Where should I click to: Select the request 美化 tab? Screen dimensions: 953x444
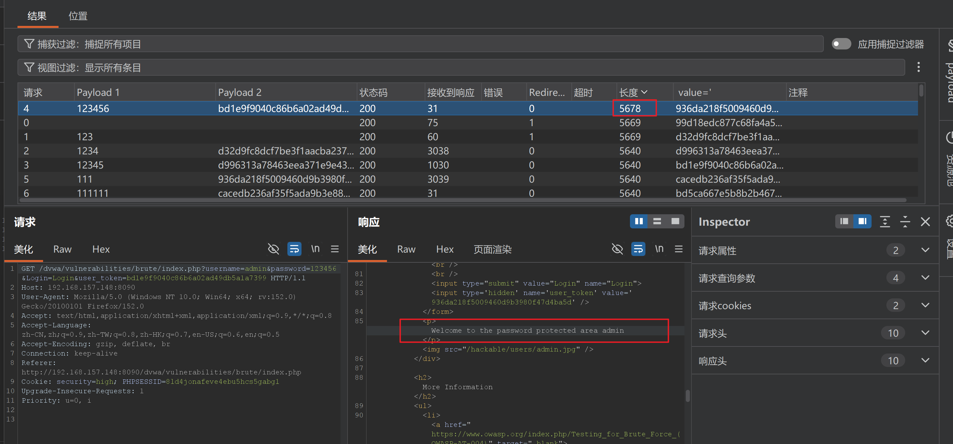click(x=23, y=249)
